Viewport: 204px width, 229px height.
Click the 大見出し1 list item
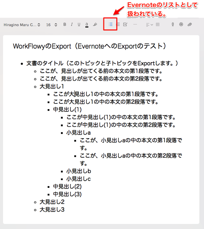[52, 87]
